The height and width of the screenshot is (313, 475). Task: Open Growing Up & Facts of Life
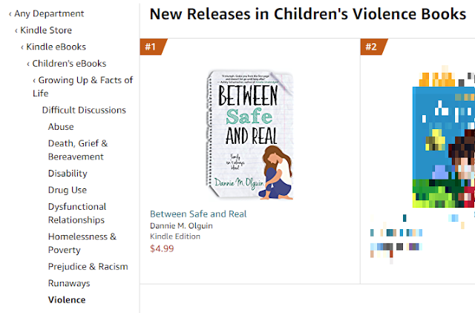click(x=85, y=80)
